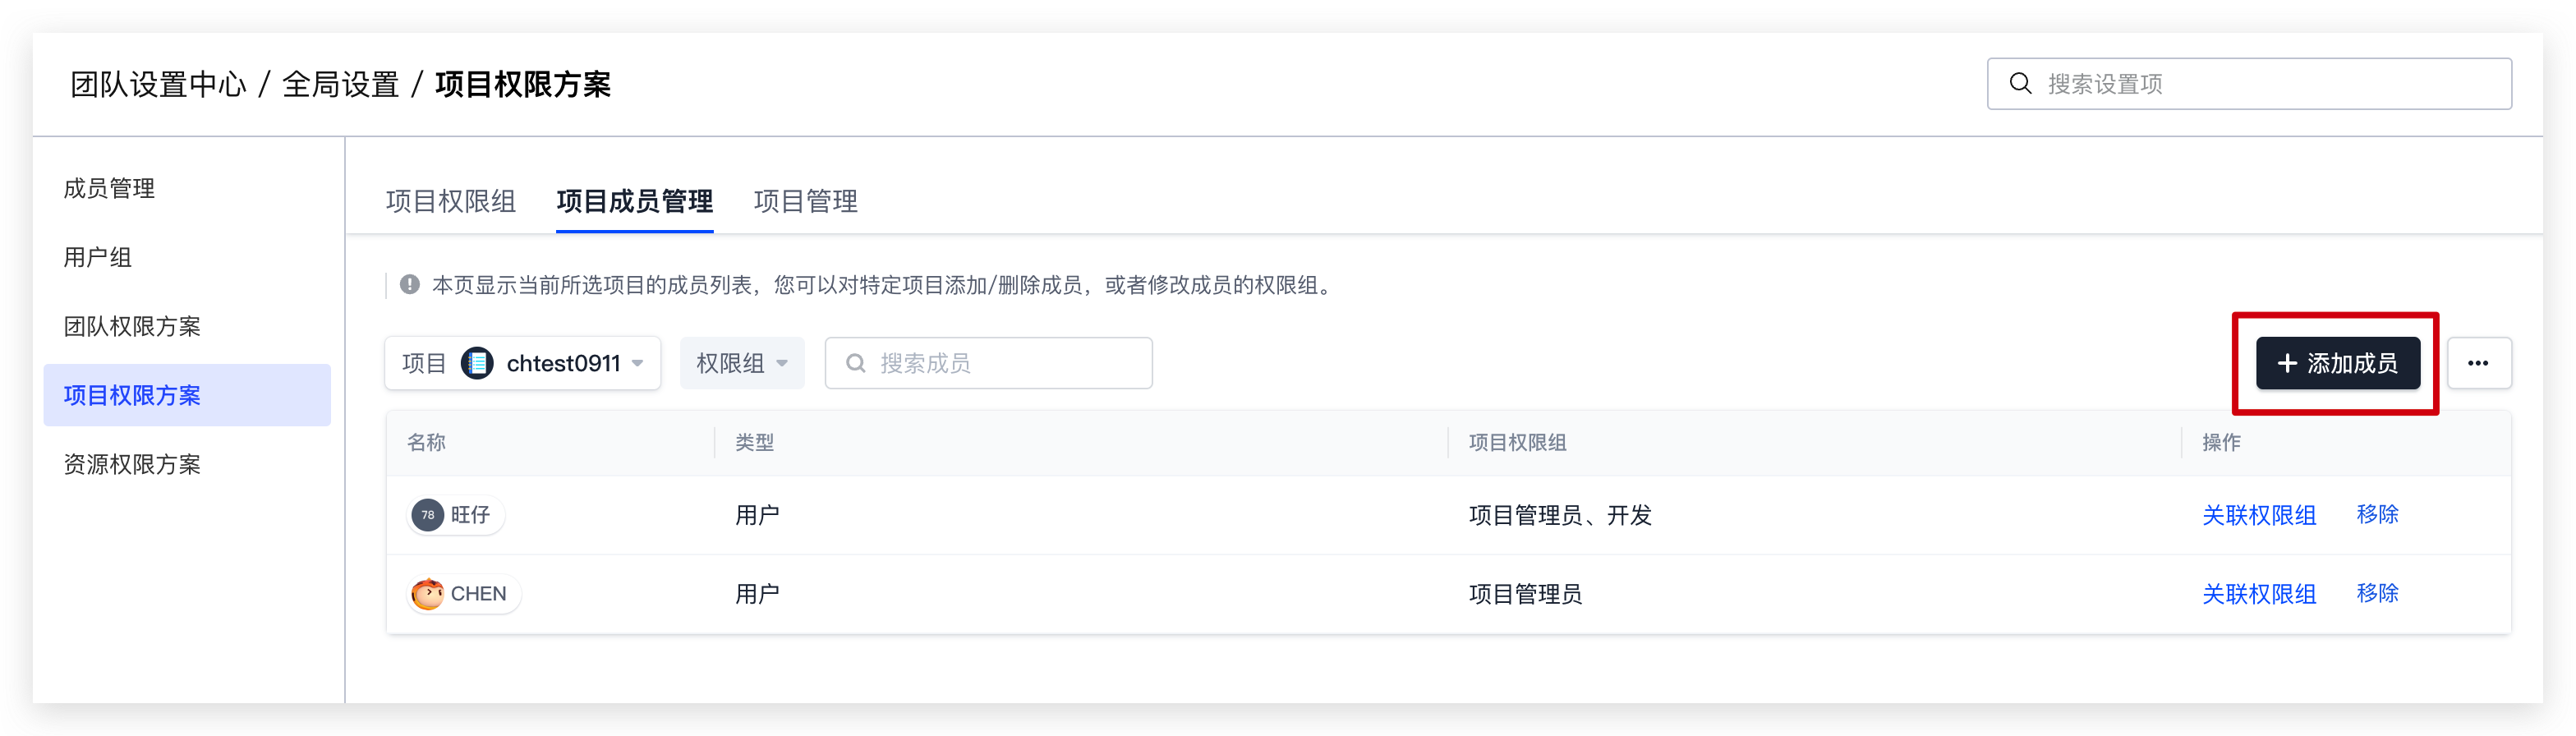2576x736 pixels.
Task: Select 项目权限方案 in the sidebar
Action: (x=187, y=396)
